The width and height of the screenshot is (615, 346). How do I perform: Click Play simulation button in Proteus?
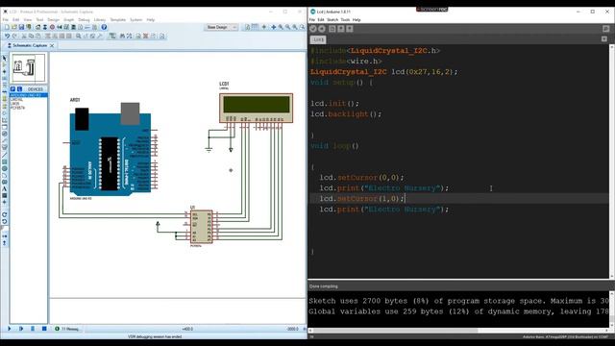9,329
